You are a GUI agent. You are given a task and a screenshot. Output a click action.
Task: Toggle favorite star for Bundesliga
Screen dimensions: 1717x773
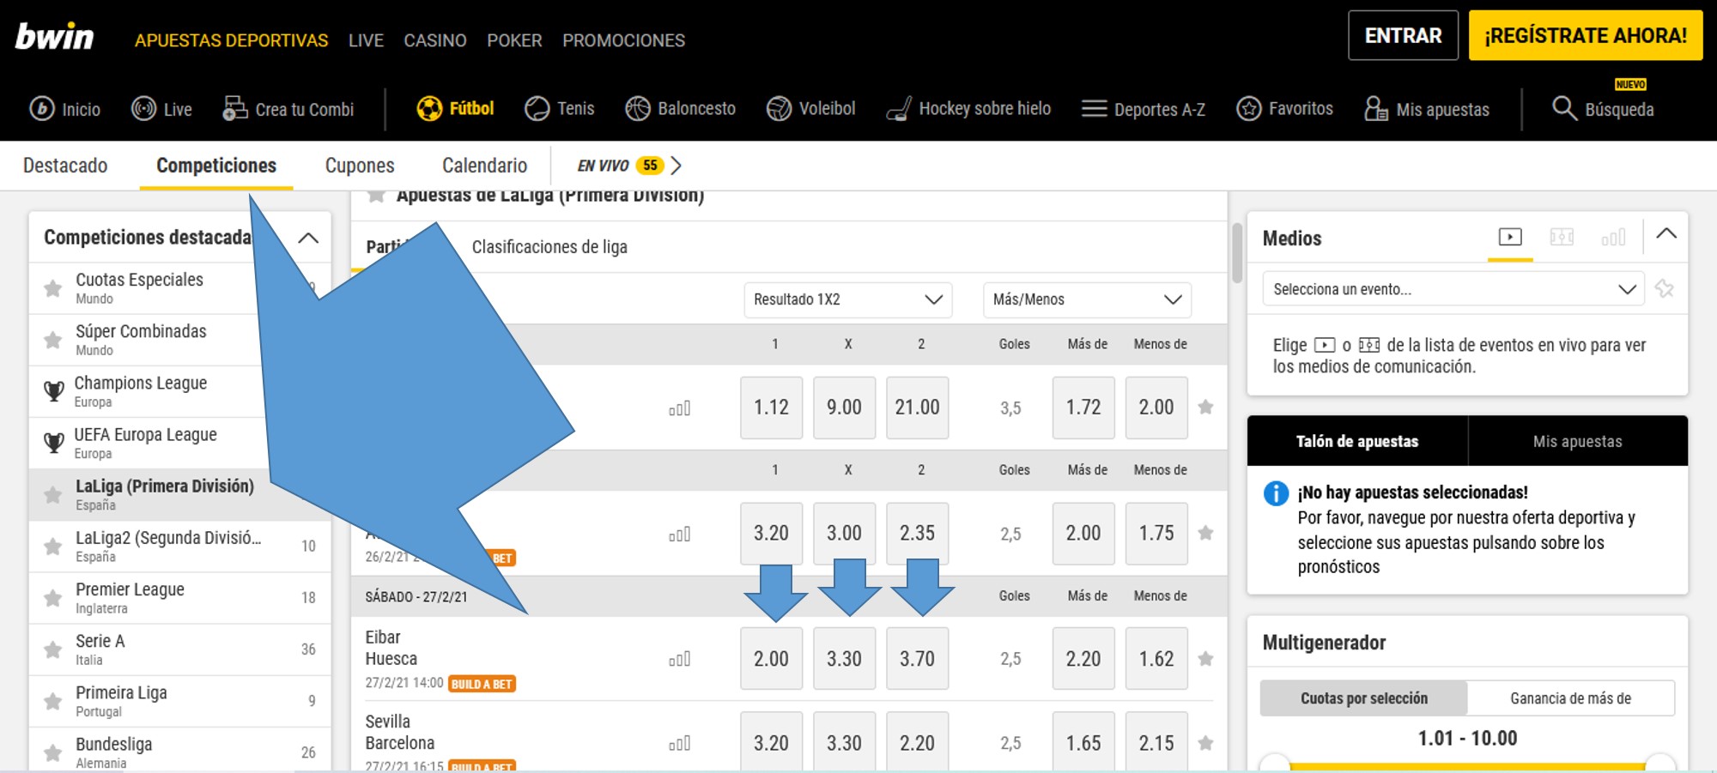(53, 752)
